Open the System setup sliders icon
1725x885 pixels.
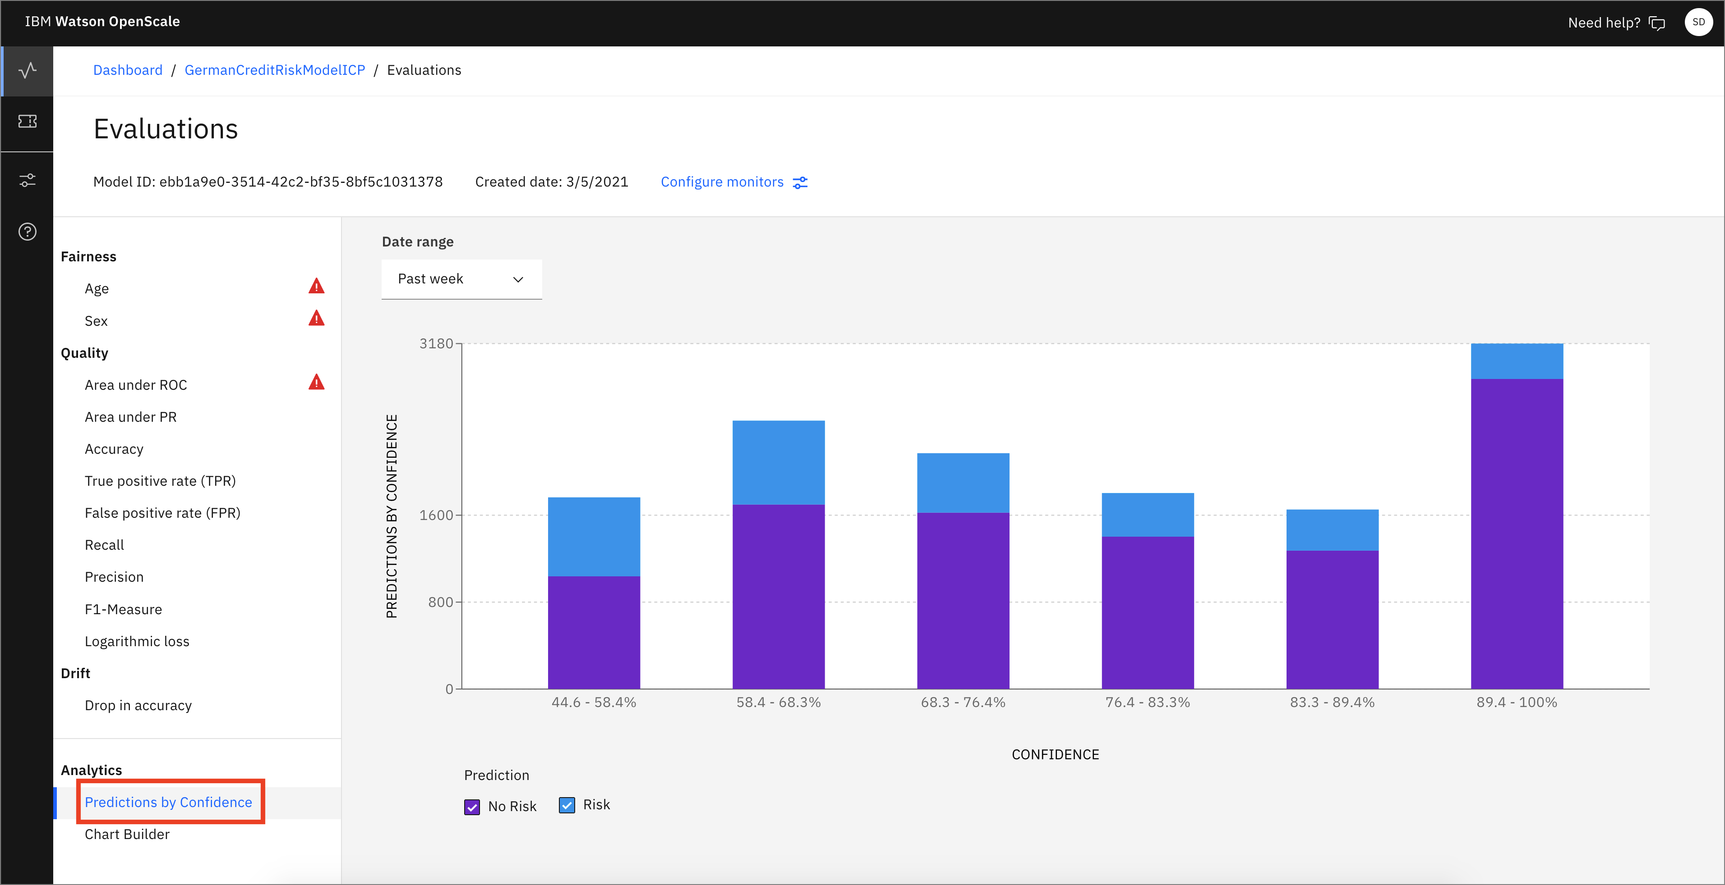28,180
